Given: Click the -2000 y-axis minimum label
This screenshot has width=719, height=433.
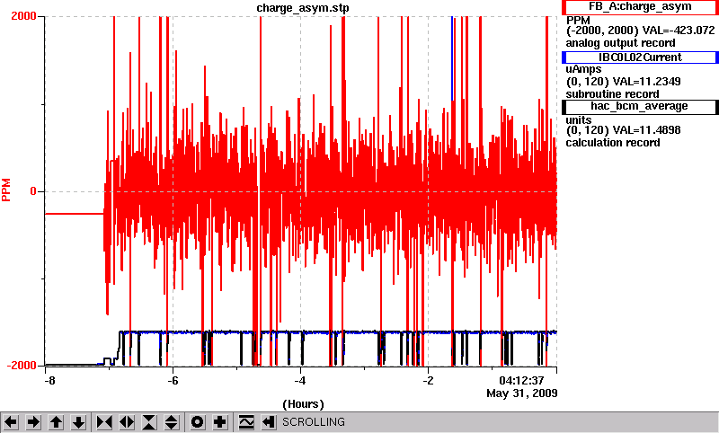Looking at the screenshot, I should 21,366.
